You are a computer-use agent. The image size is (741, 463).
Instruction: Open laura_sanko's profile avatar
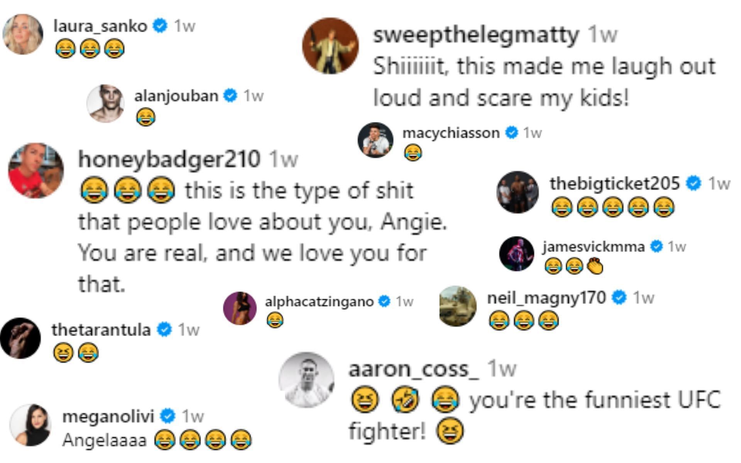23,34
